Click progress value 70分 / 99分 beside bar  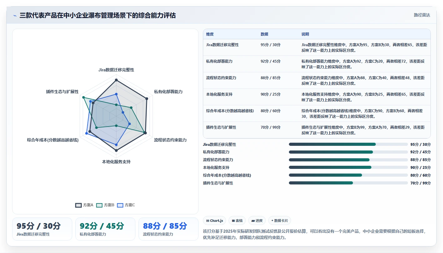point(420,183)
